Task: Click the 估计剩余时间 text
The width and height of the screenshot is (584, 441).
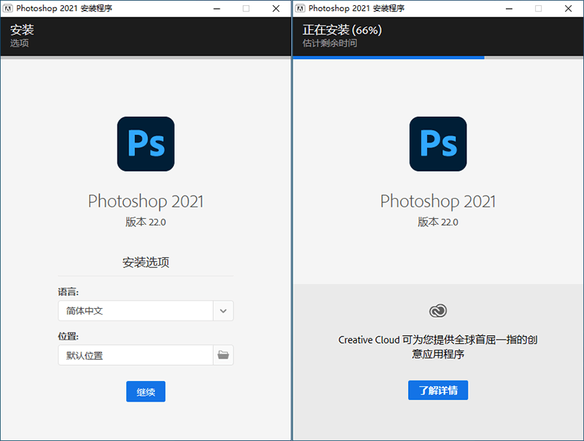Action: pyautogui.click(x=330, y=43)
